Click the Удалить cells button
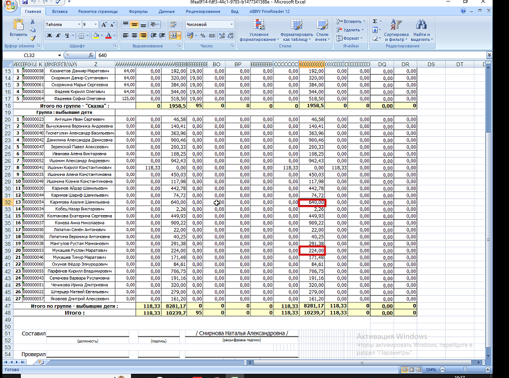This screenshot has height=378, width=509. pos(350,30)
